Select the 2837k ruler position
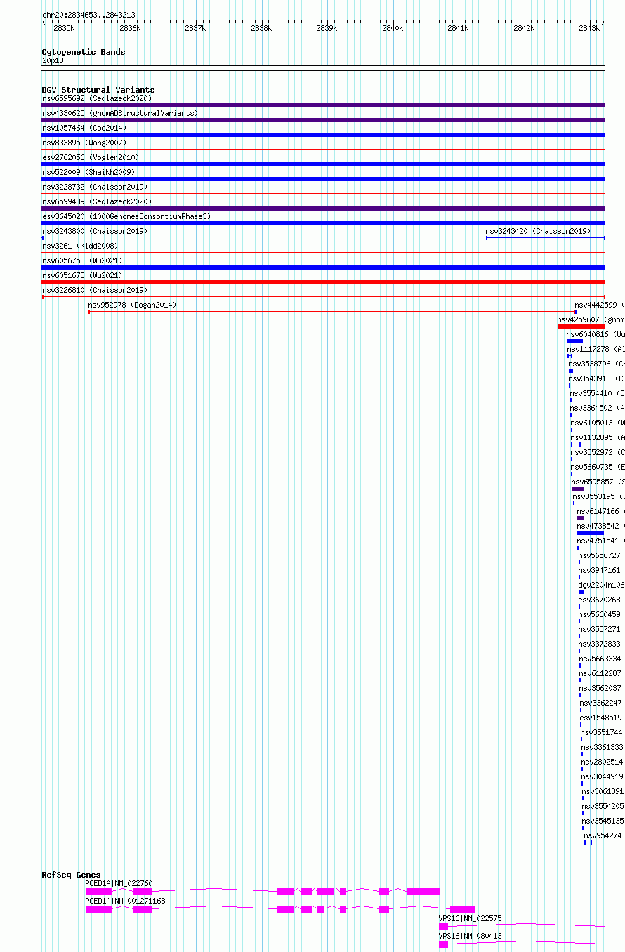This screenshot has height=952, width=625. [x=195, y=28]
